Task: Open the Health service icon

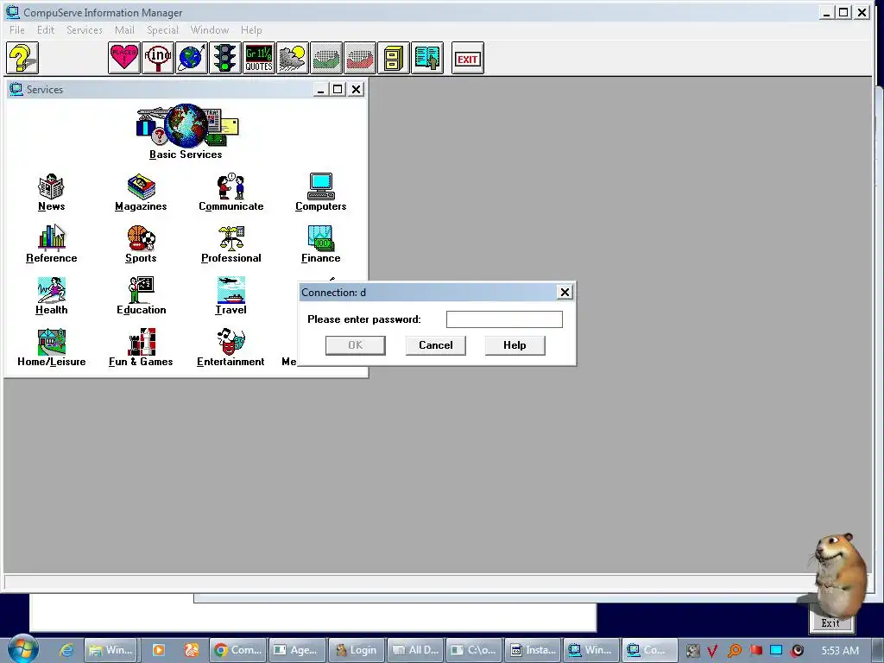Action: click(51, 296)
